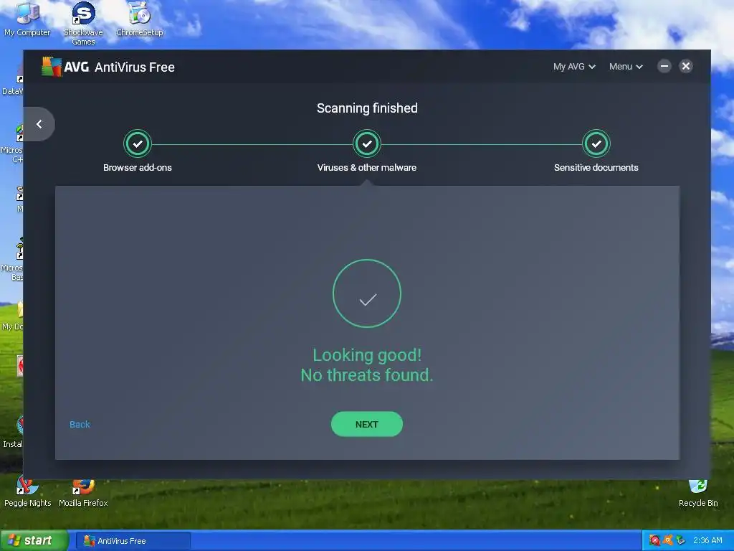
Task: Select AntiVirus Free taskbar button
Action: (x=133, y=541)
